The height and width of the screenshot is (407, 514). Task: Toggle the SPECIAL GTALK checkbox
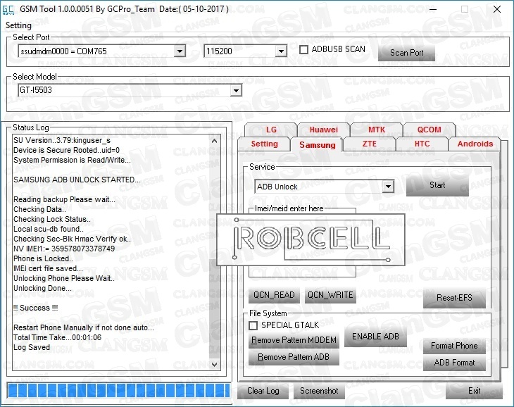(x=253, y=325)
